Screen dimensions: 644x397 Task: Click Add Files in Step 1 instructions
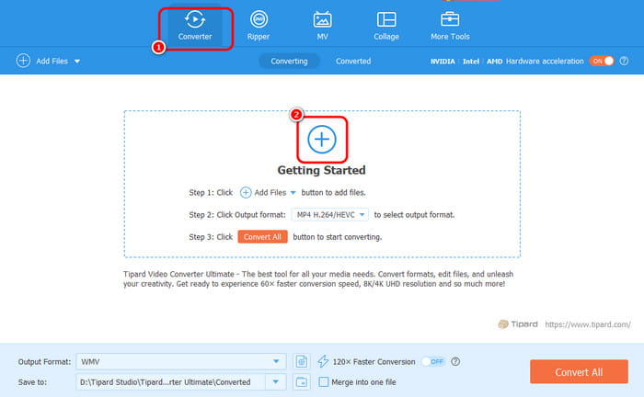[268, 192]
